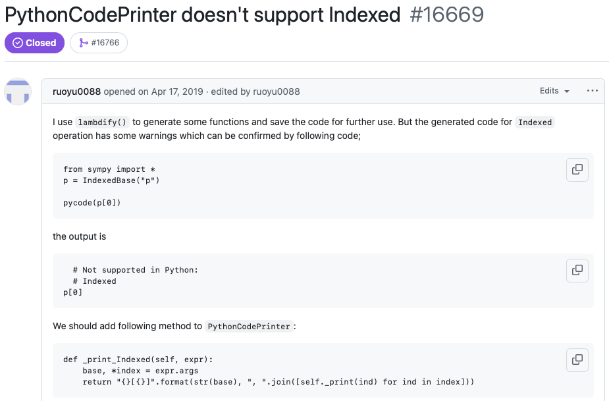Click the inline 'PythonCodePrinter' code tag
Screen dimensions: 609x401
click(249, 327)
